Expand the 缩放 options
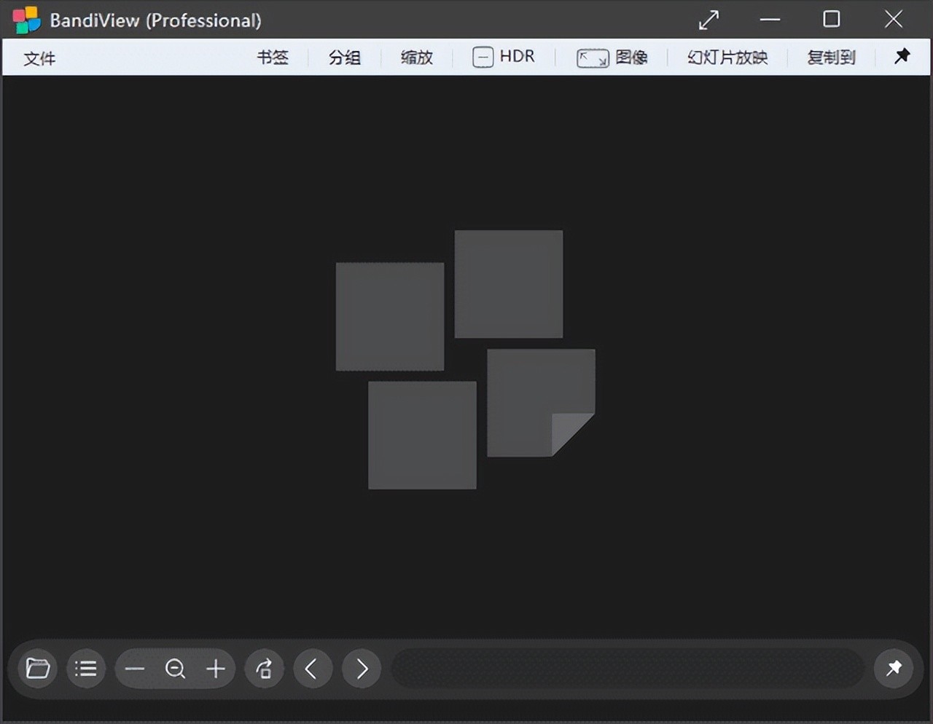This screenshot has height=724, width=933. [x=417, y=58]
